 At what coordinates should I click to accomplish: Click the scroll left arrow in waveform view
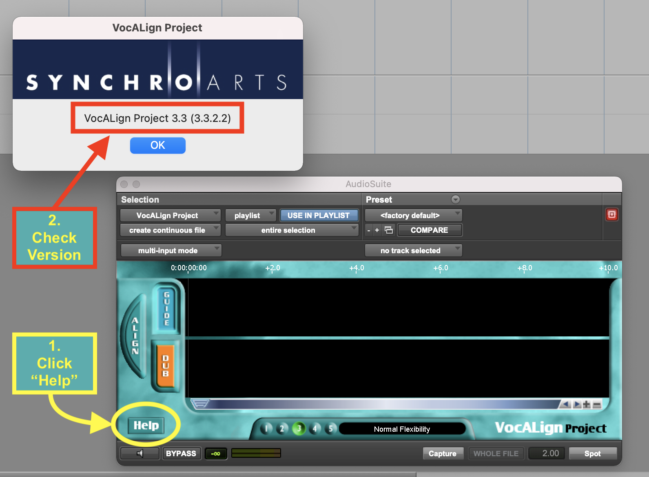point(566,404)
